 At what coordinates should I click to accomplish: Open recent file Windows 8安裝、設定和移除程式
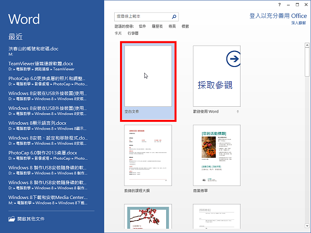click(x=48, y=140)
